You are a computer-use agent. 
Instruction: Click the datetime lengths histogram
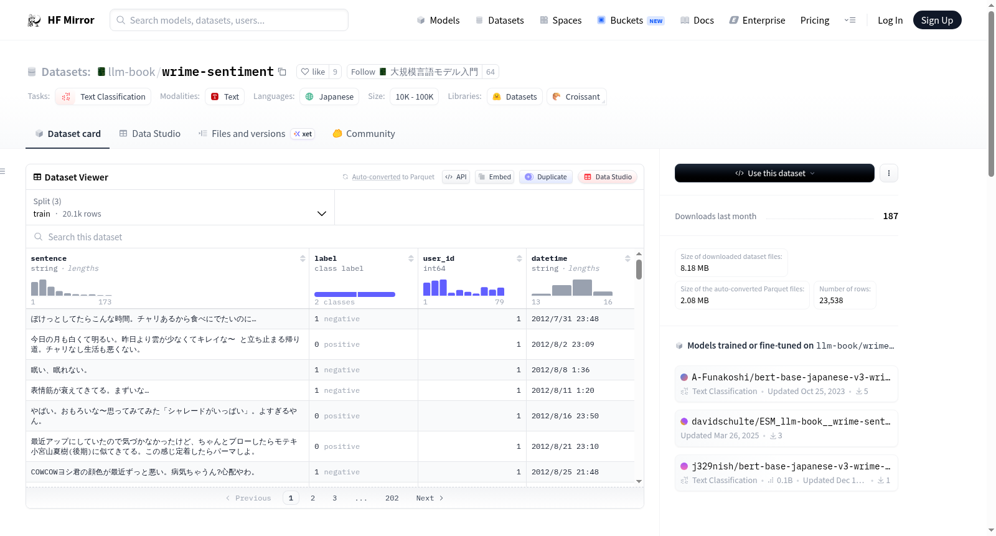coord(572,288)
